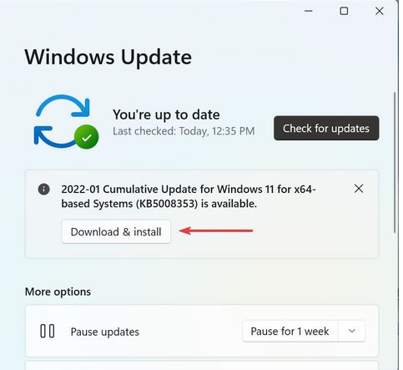Click the You're up to date status text
Viewport: 403px width, 370px height.
pos(166,114)
